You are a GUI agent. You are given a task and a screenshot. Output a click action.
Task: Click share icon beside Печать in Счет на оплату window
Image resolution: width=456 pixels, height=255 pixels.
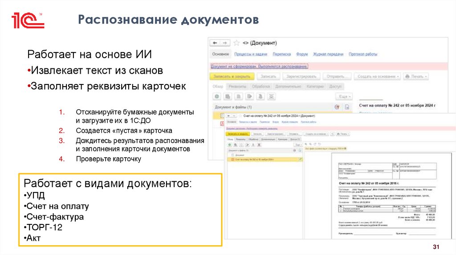[332, 134]
